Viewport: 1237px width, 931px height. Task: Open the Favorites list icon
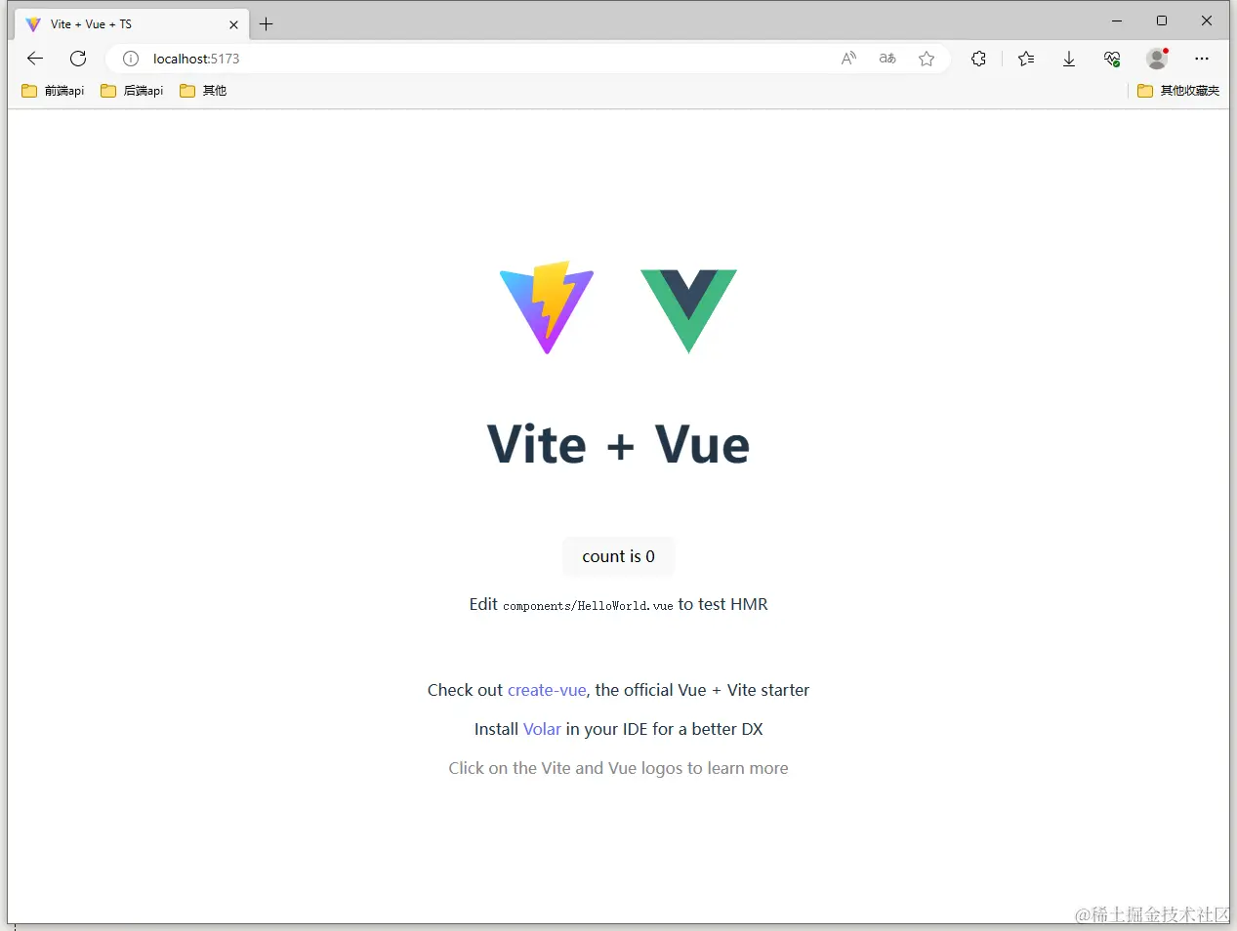tap(1026, 59)
